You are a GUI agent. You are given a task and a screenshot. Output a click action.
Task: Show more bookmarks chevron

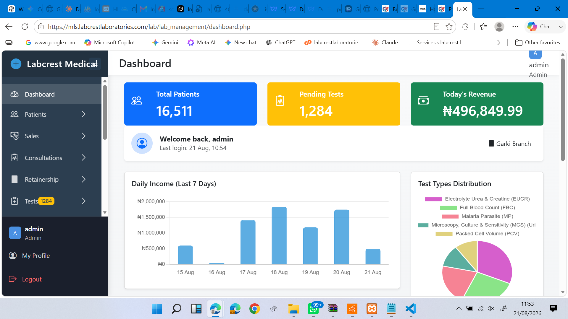pos(499,43)
